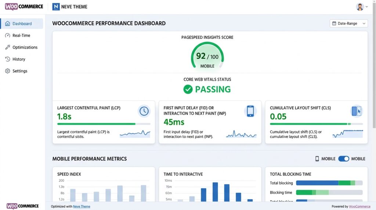Click the chevron next to profile picture

pos(367,7)
